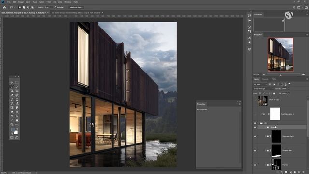Viewport: 309px width, 174px height.
Task: Click the Delete layer trash icon
Action: point(303,172)
